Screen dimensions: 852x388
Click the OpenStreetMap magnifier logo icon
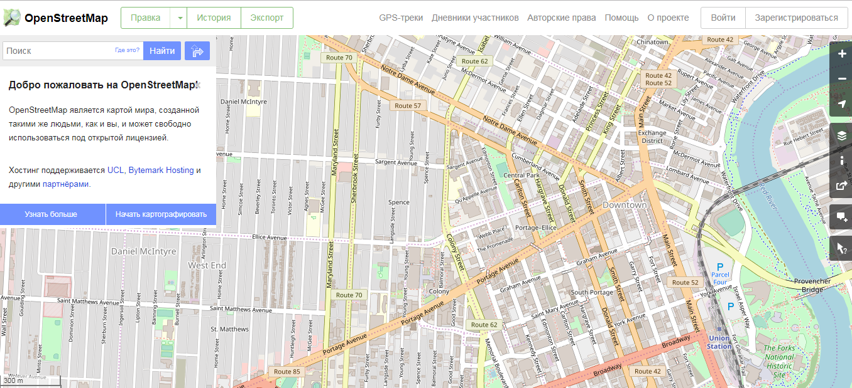point(11,18)
